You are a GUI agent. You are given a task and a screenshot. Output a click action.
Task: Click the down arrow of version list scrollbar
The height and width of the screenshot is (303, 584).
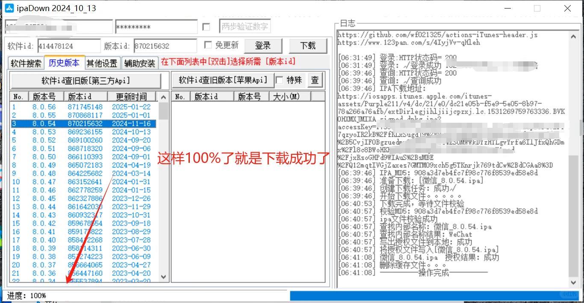click(x=163, y=277)
